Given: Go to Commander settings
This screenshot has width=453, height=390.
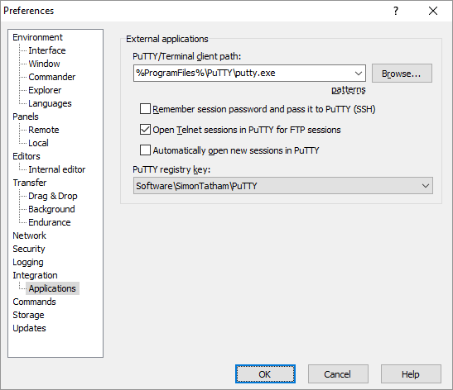Looking at the screenshot, I should [52, 77].
